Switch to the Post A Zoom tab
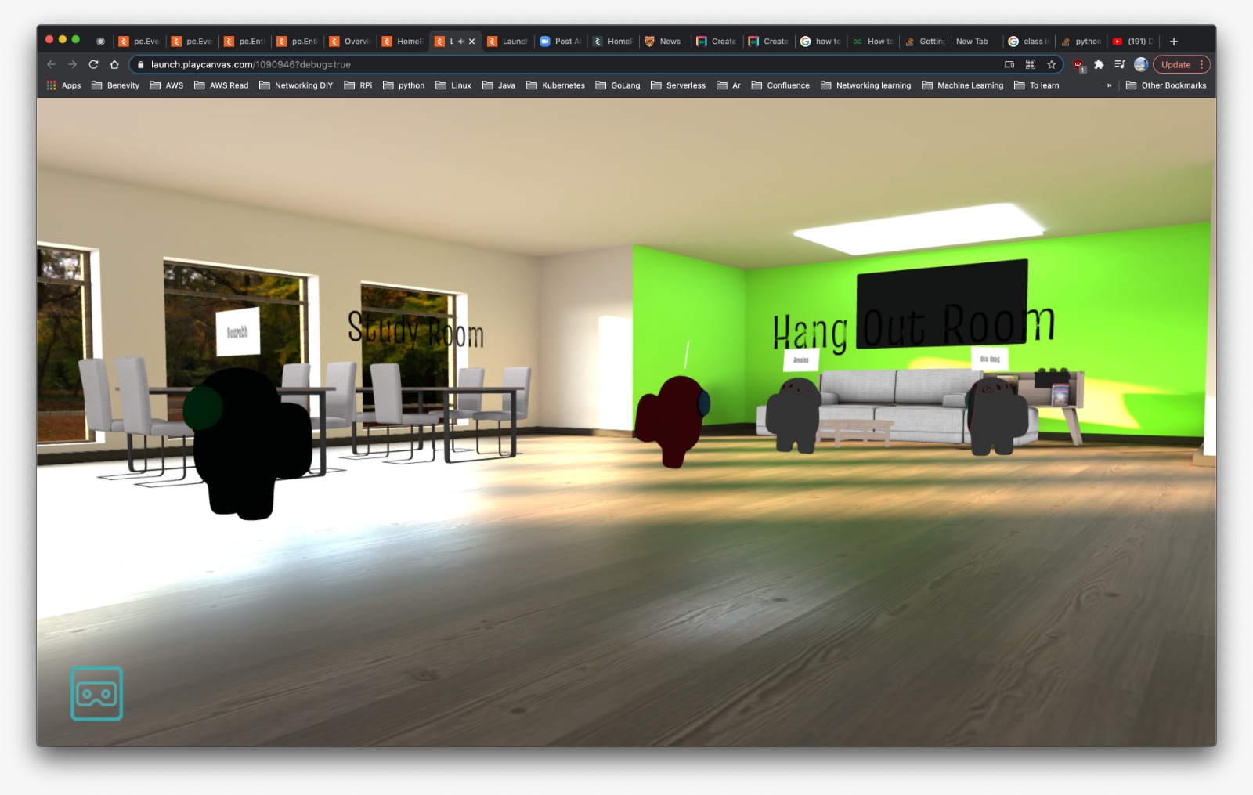1253x795 pixels. point(560,42)
